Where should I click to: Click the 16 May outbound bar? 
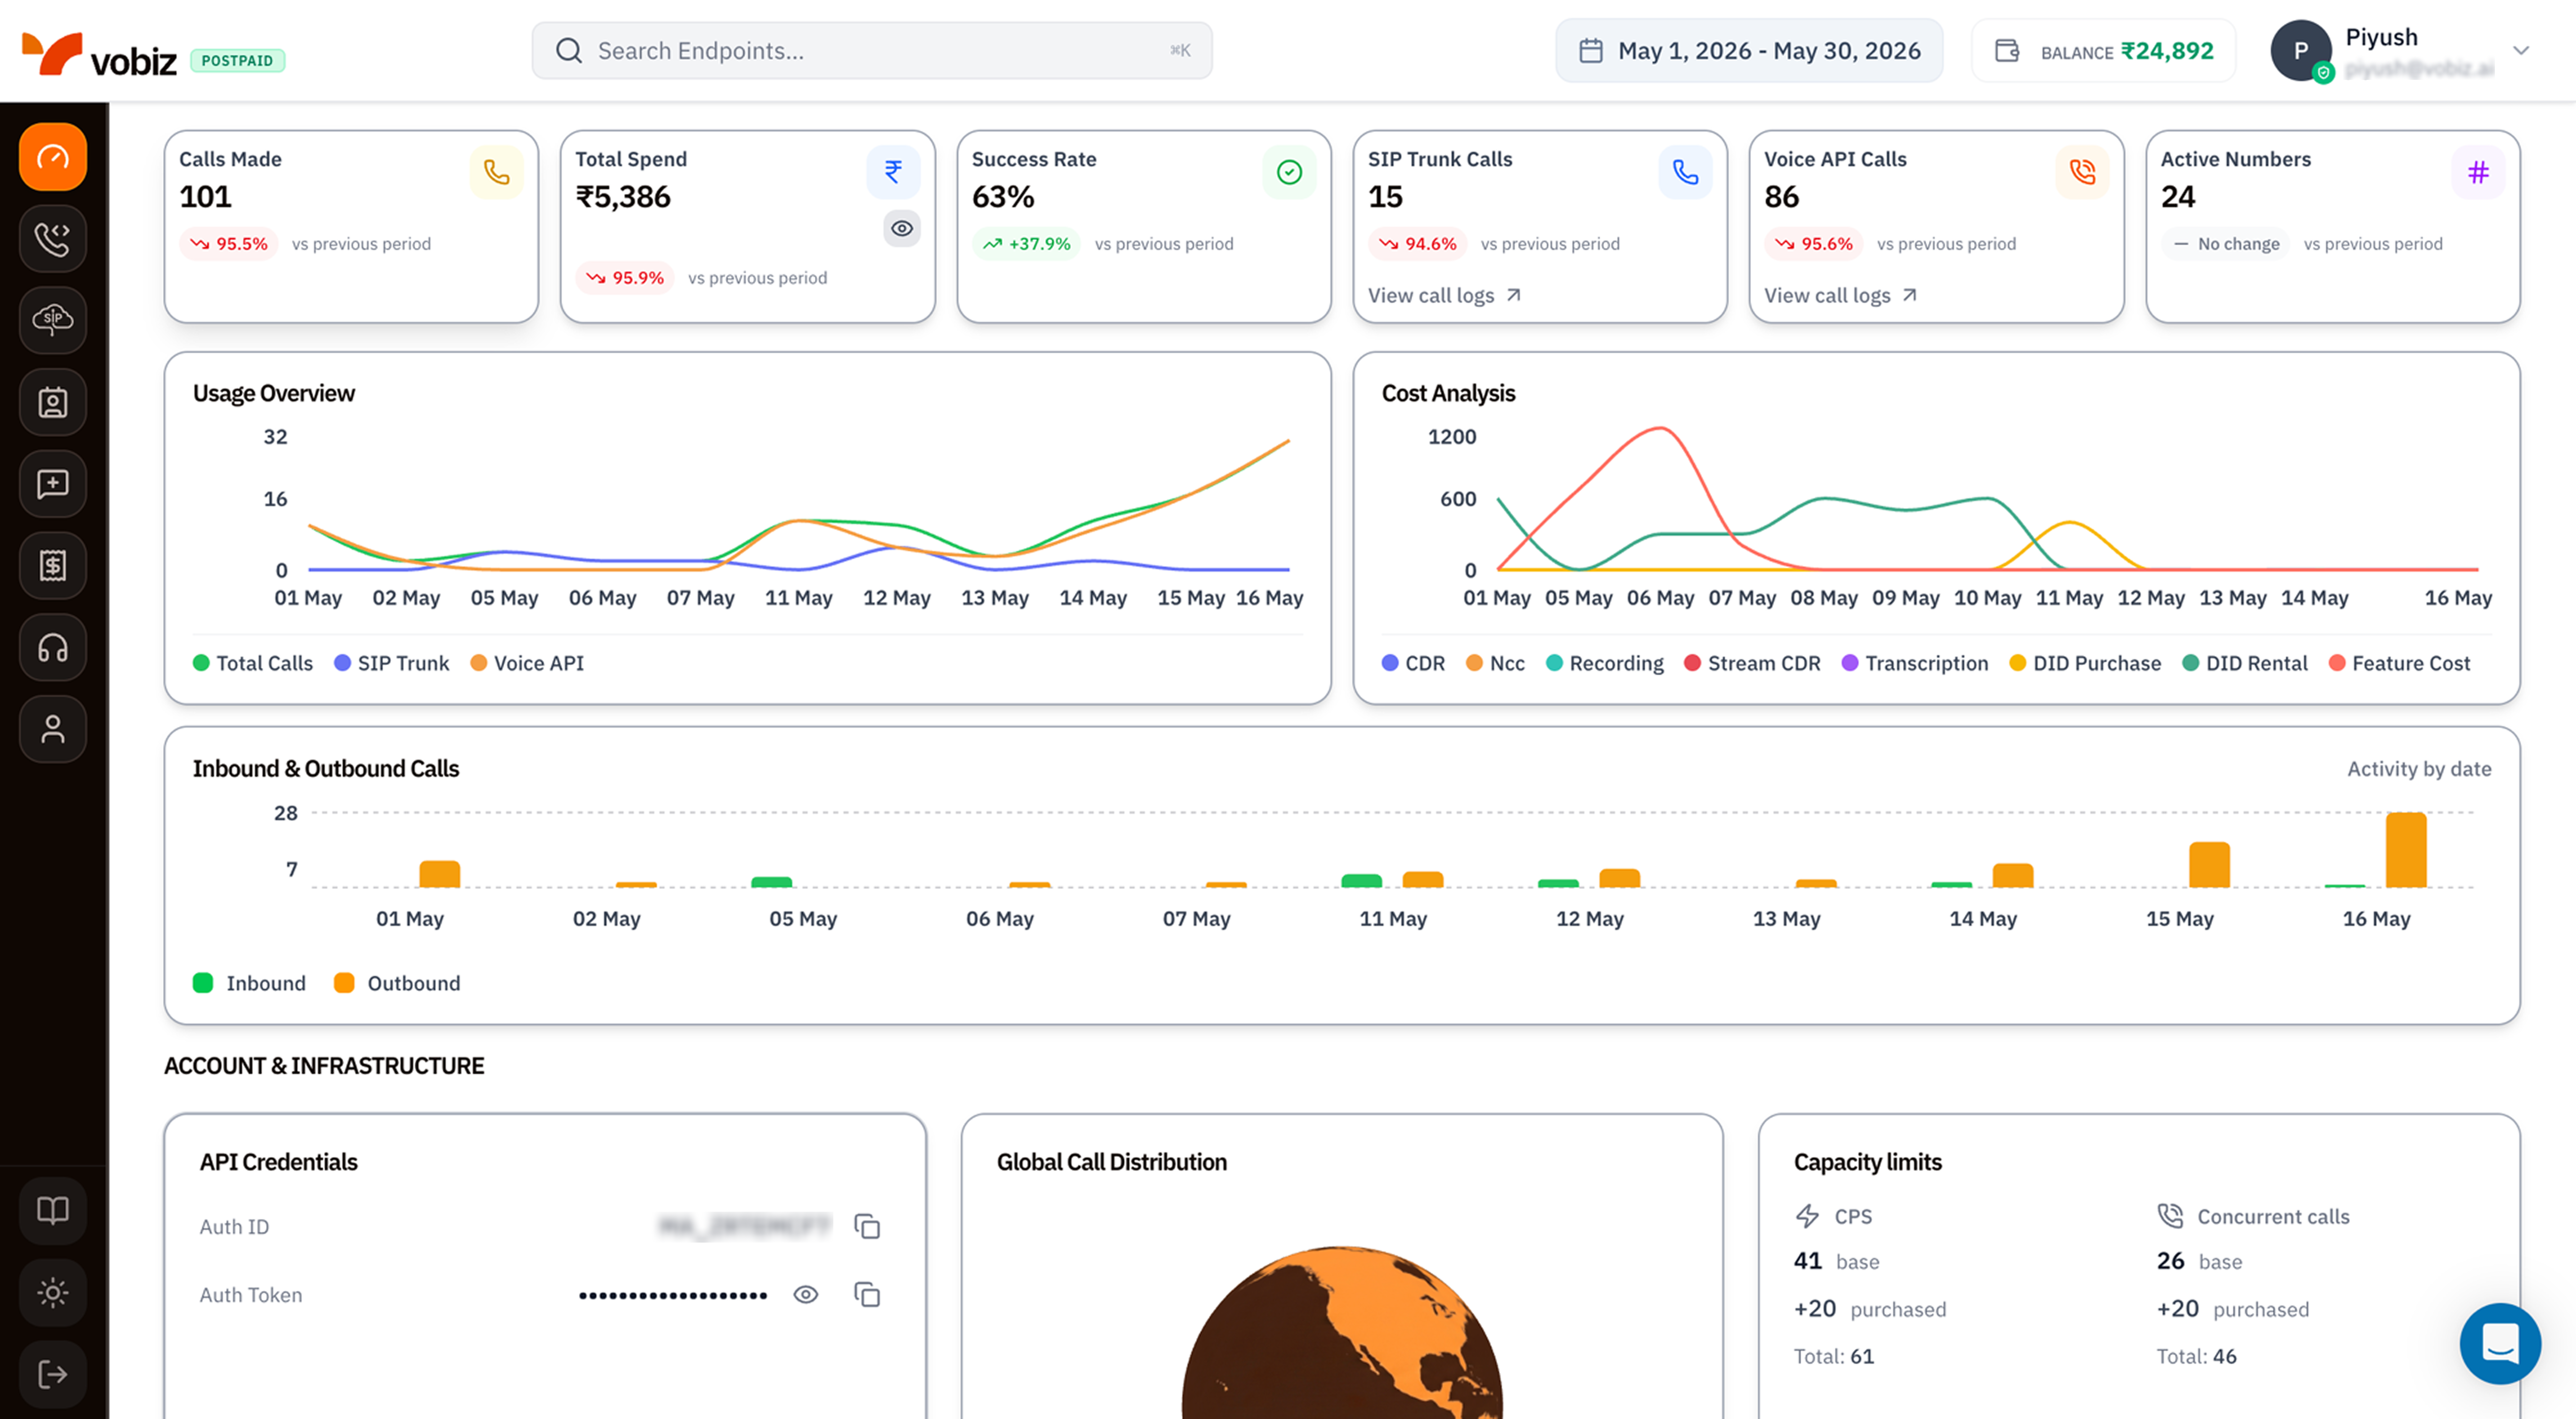pos(2406,850)
